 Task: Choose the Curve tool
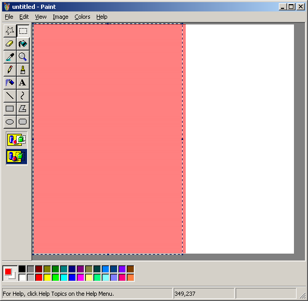point(23,96)
